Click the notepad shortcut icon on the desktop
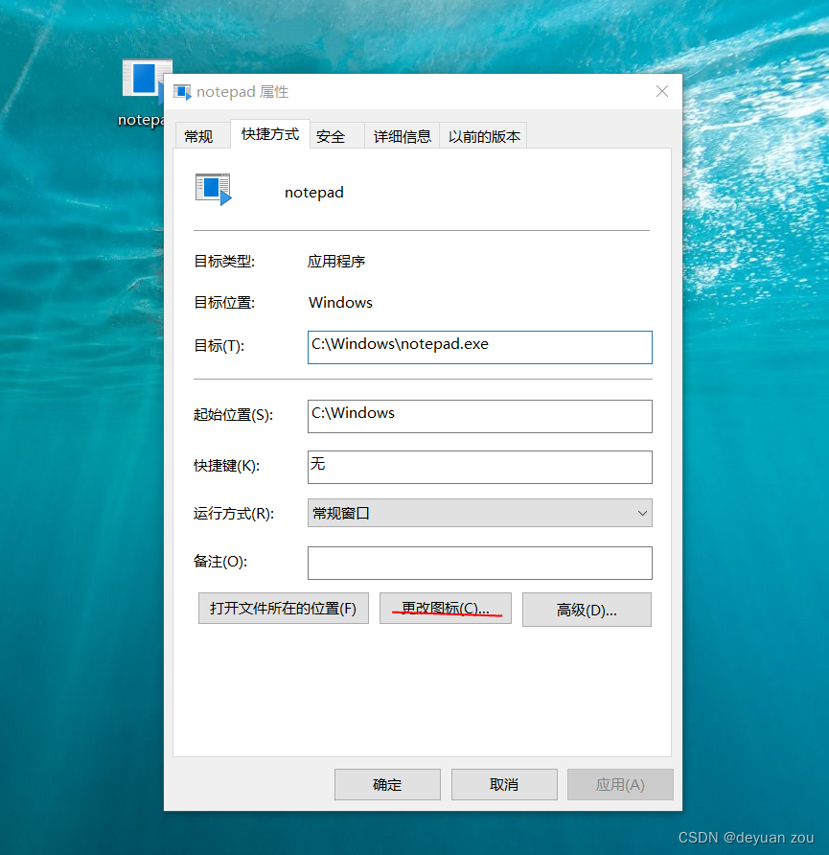829x855 pixels. coord(144,81)
